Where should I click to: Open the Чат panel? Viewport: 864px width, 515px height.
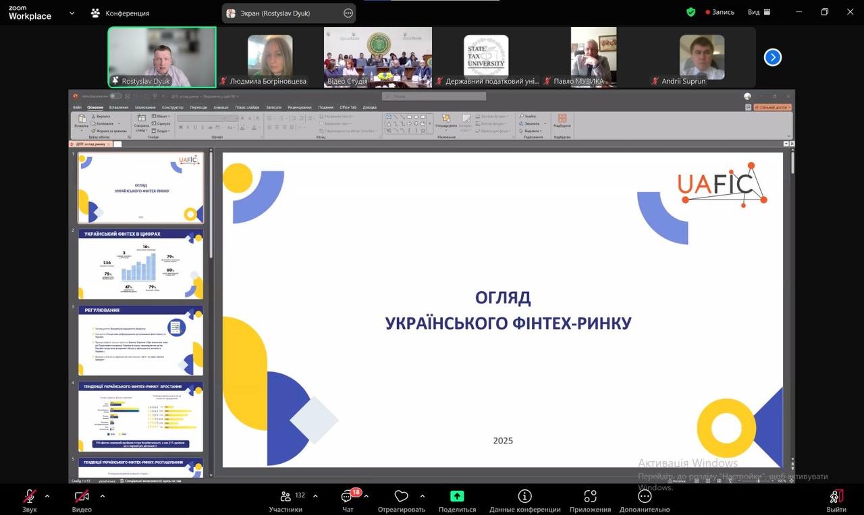point(348,497)
